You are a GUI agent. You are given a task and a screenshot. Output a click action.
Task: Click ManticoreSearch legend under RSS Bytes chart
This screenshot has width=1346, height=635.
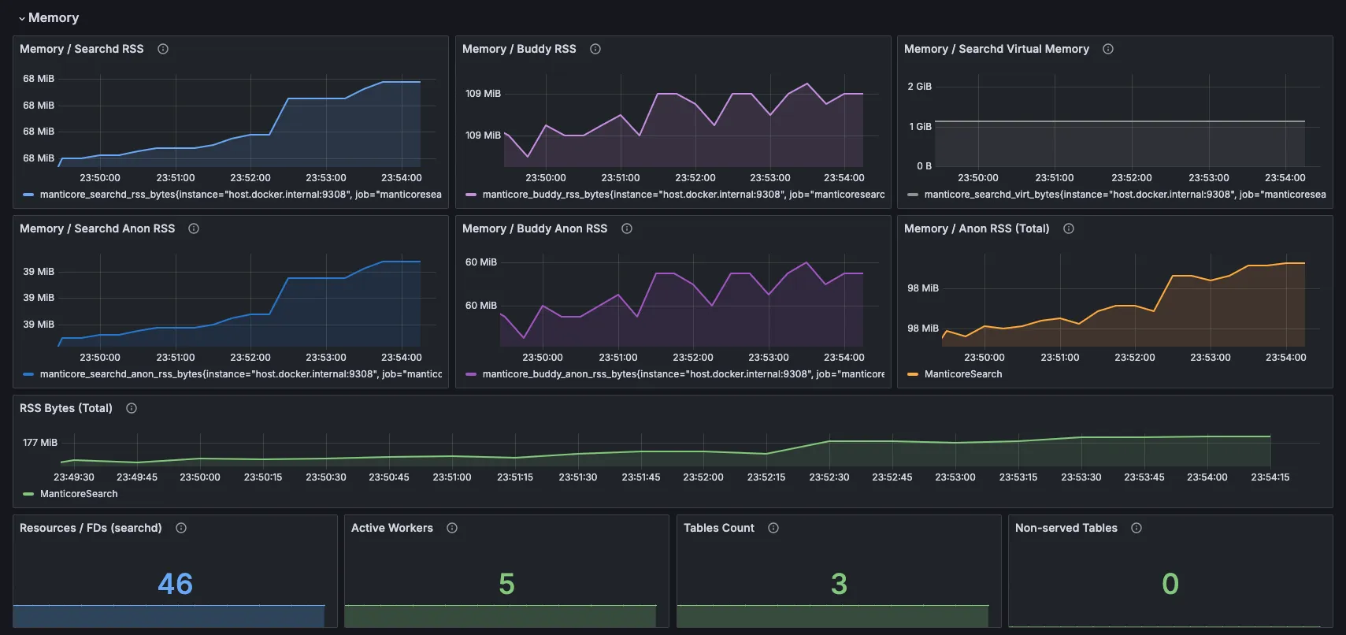79,494
